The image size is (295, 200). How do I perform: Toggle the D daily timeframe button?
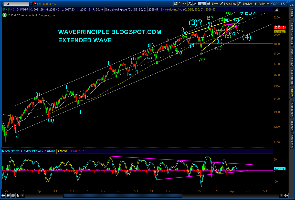click(x=202, y=4)
